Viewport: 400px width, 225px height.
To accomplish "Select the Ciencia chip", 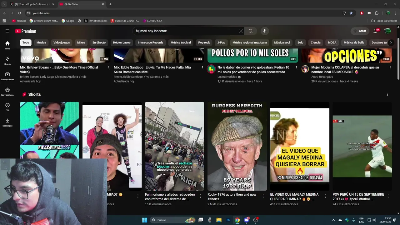I will [x=316, y=42].
